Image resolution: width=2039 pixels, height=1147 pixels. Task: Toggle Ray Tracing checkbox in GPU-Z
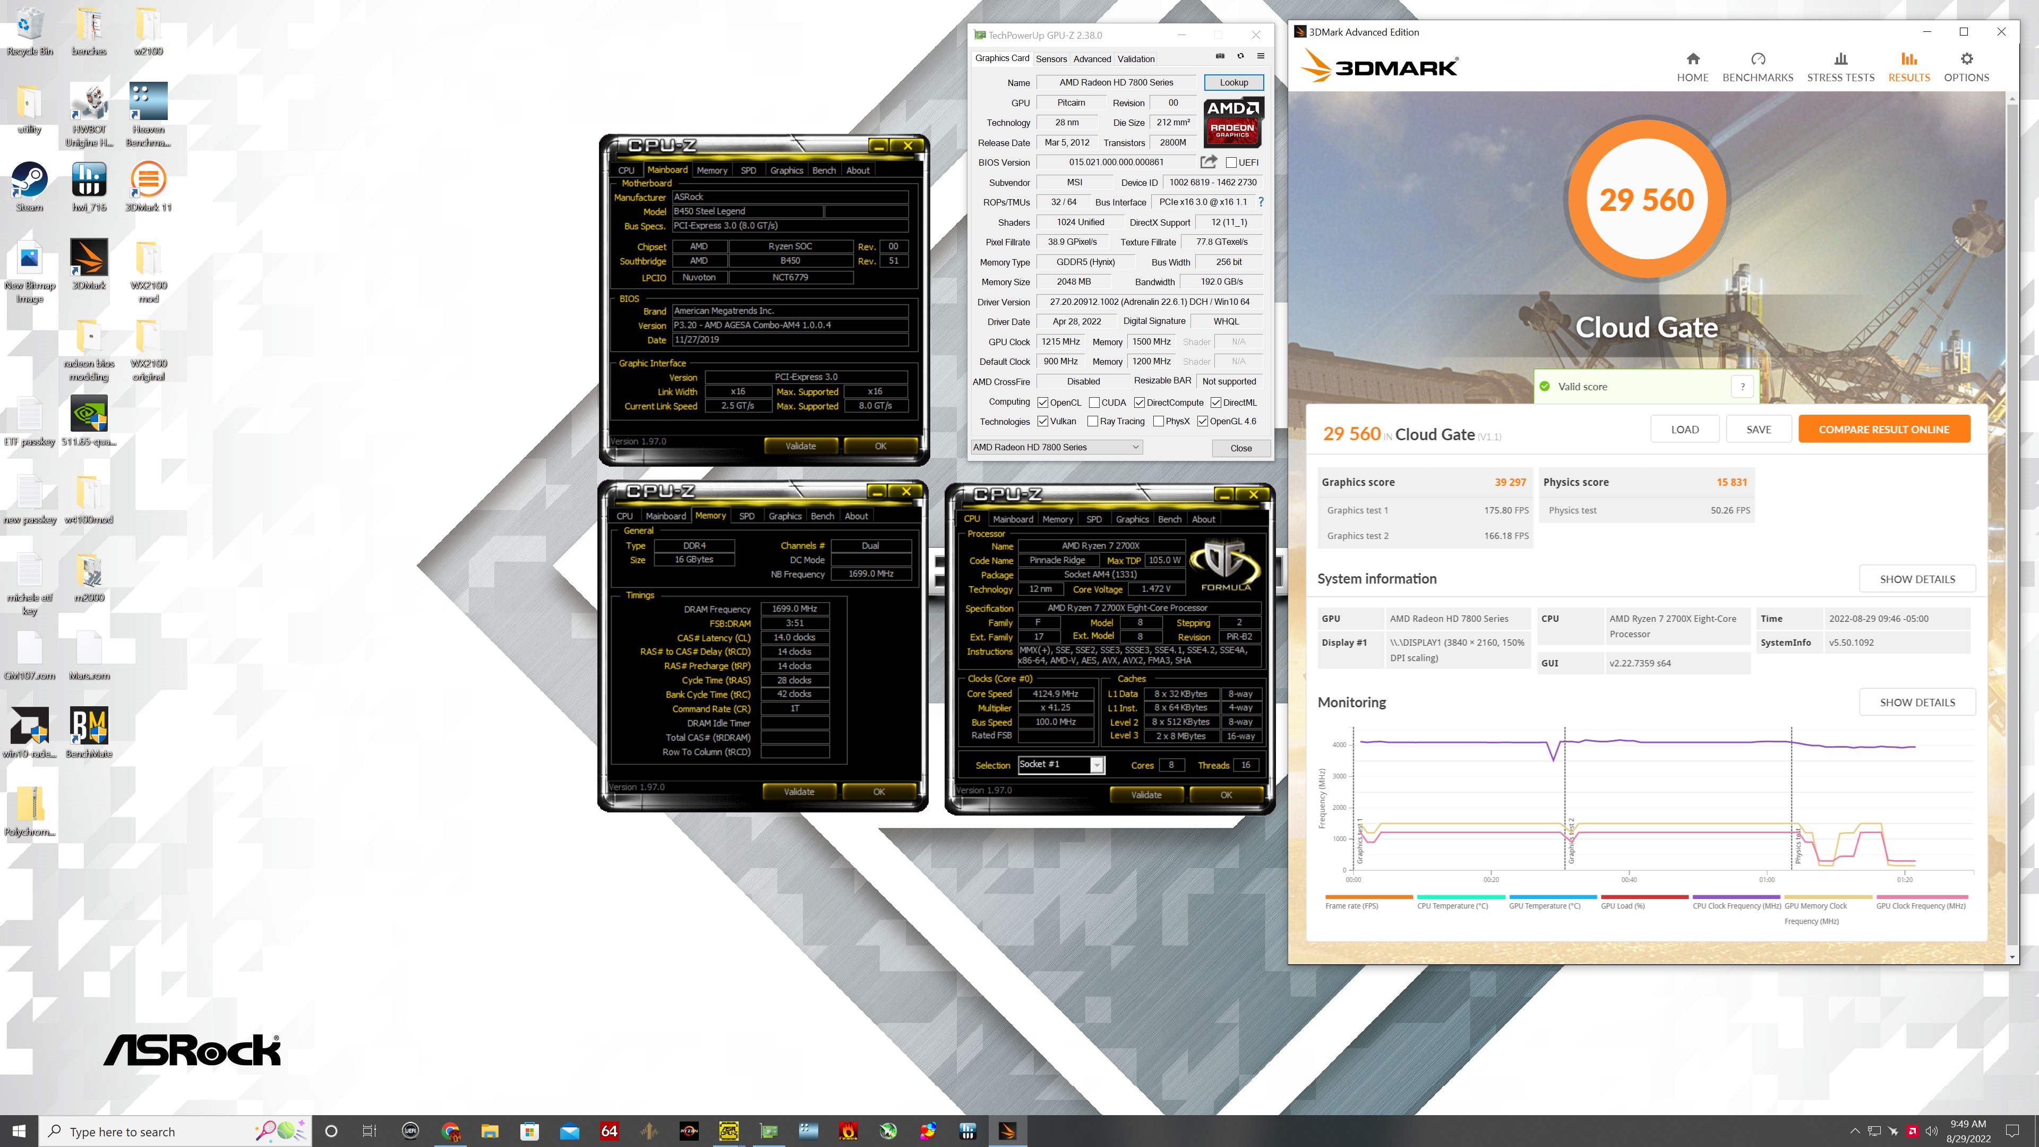tap(1092, 421)
